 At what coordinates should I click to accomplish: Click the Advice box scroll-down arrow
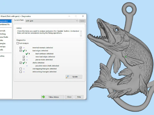point(81,36)
